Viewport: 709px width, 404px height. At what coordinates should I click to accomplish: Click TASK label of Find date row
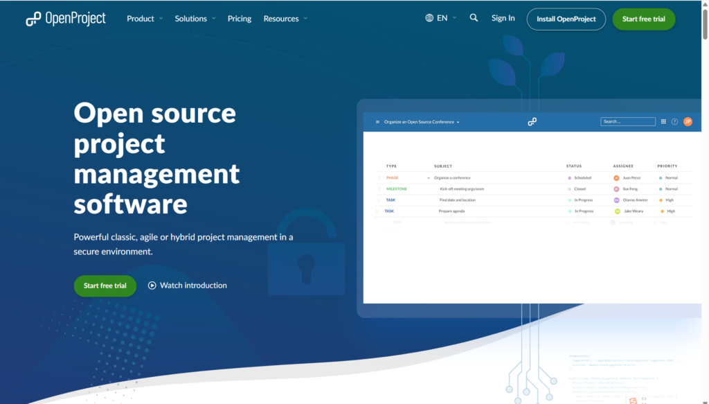pyautogui.click(x=391, y=200)
